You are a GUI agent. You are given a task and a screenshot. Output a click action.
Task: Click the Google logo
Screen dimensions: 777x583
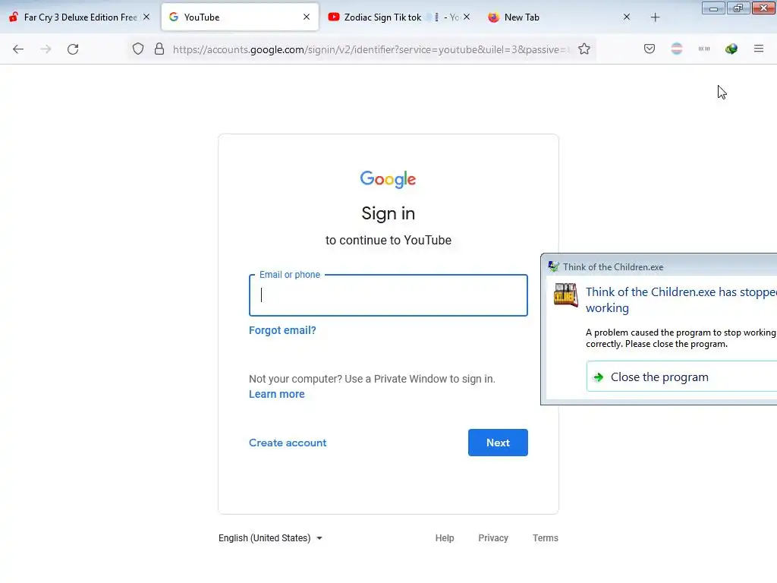click(388, 179)
